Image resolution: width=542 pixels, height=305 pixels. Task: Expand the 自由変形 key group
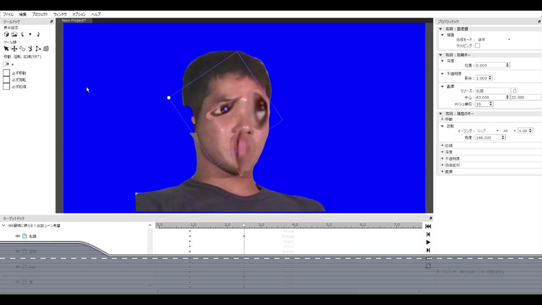click(x=442, y=165)
